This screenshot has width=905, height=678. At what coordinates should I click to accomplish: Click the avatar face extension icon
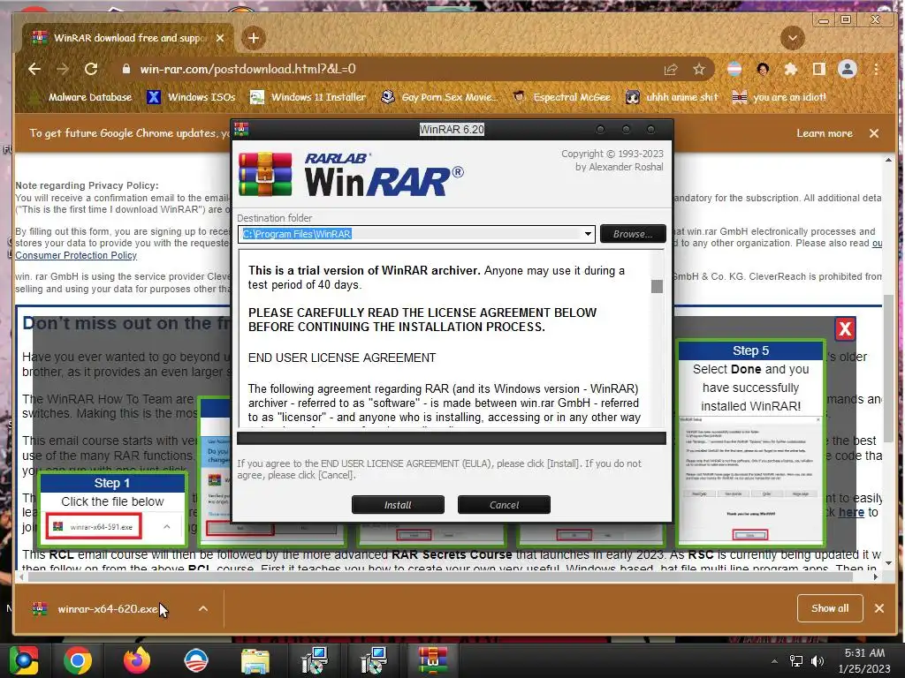coord(763,69)
